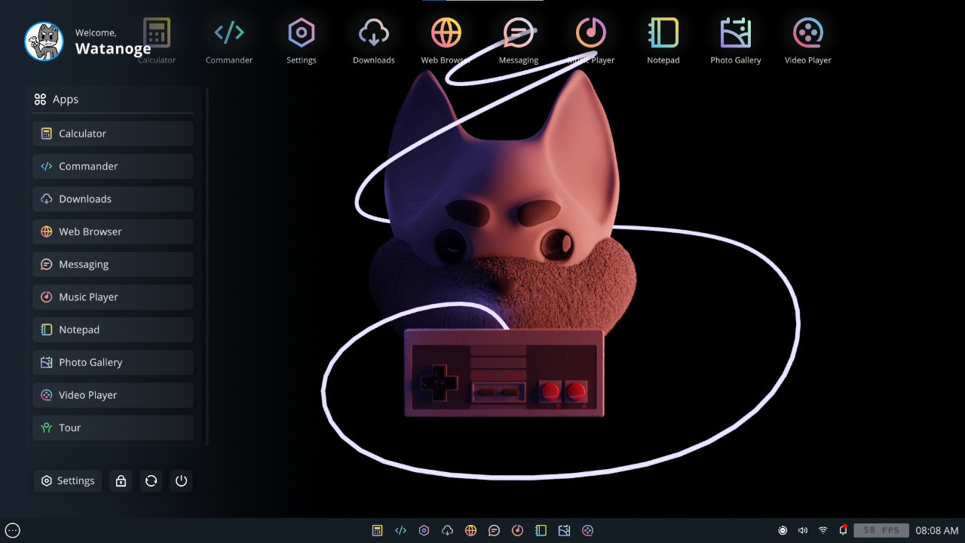Mute the volume speaker icon
This screenshot has width=965, height=543.
coord(802,530)
